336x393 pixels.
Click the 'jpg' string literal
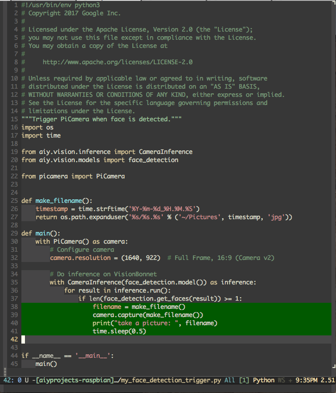point(276,217)
